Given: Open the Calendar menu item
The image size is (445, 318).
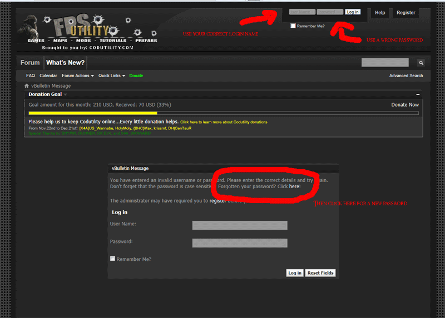Looking at the screenshot, I should coord(48,75).
